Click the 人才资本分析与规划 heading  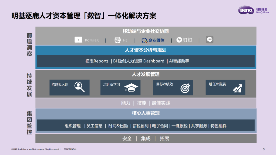[x=146, y=50]
